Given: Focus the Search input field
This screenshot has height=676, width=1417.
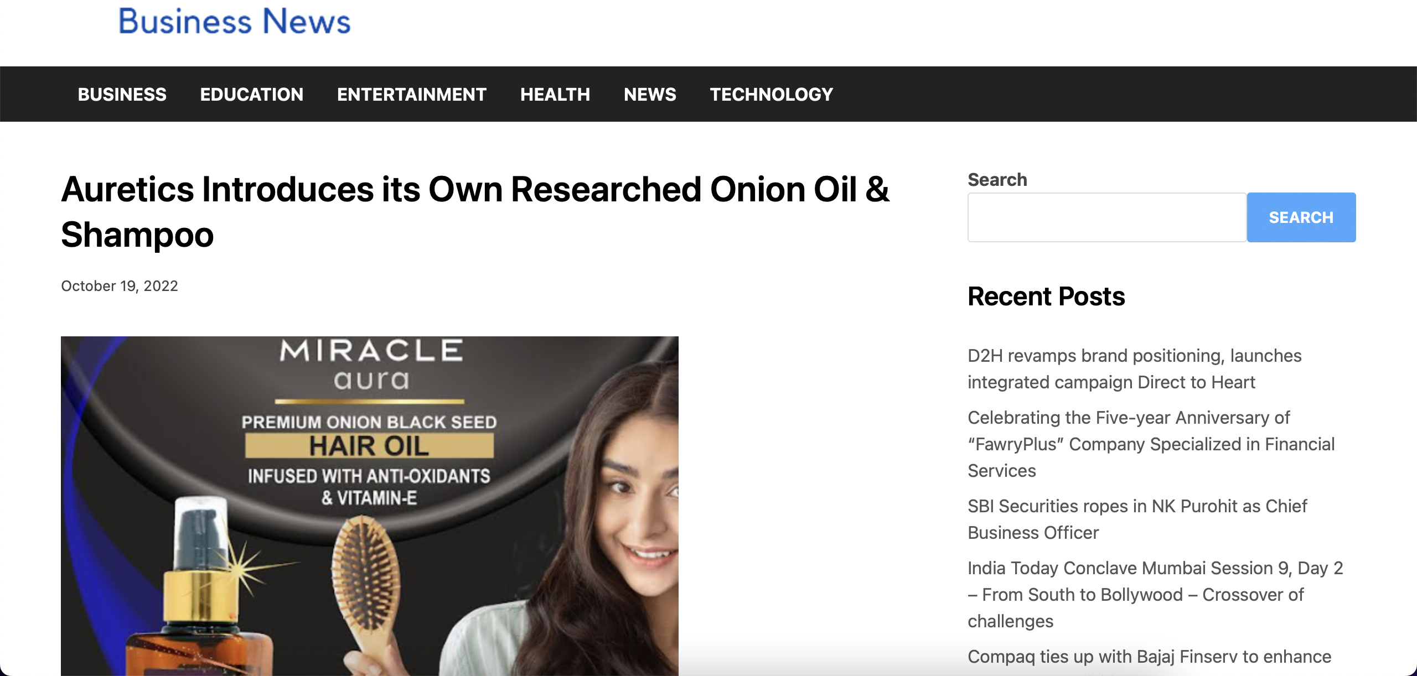Looking at the screenshot, I should [1107, 217].
